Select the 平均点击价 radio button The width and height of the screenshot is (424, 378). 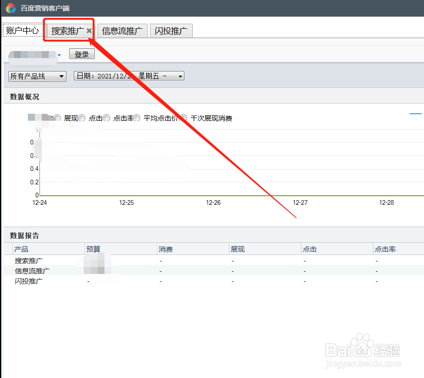click(x=137, y=118)
